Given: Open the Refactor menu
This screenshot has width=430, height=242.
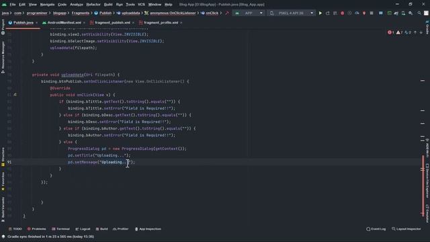Looking at the screenshot, I should coord(93,5).
